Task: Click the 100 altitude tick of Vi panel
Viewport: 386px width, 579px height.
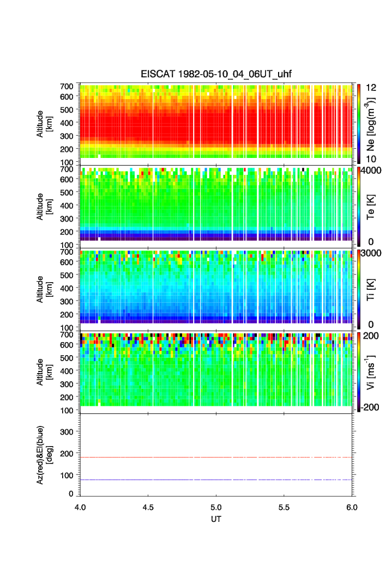Action: [x=67, y=410]
